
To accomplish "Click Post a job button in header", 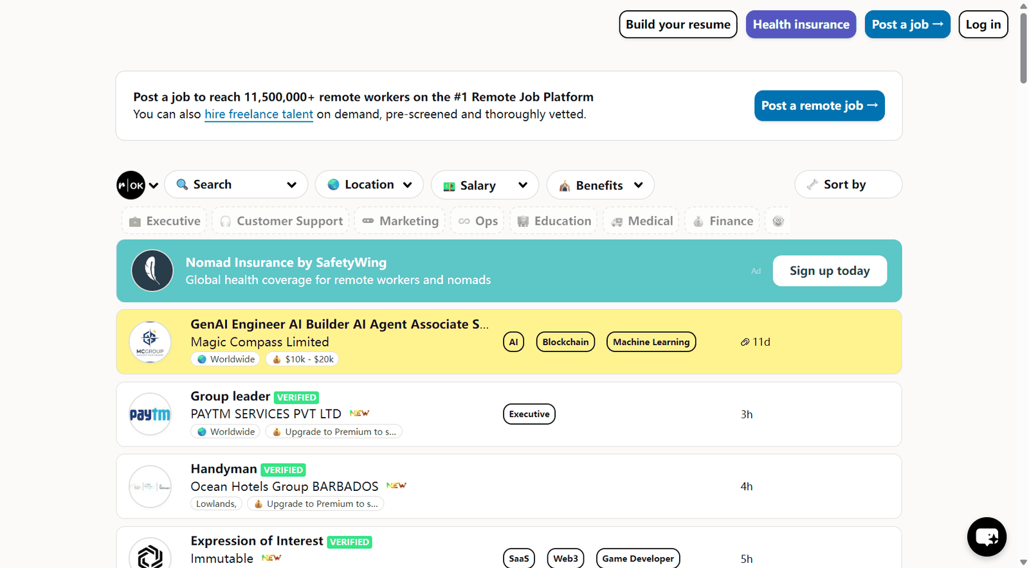I will coord(907,24).
